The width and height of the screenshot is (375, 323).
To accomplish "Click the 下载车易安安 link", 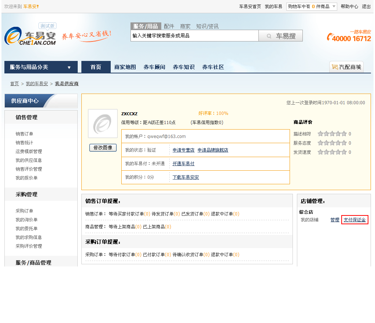I will point(185,177).
